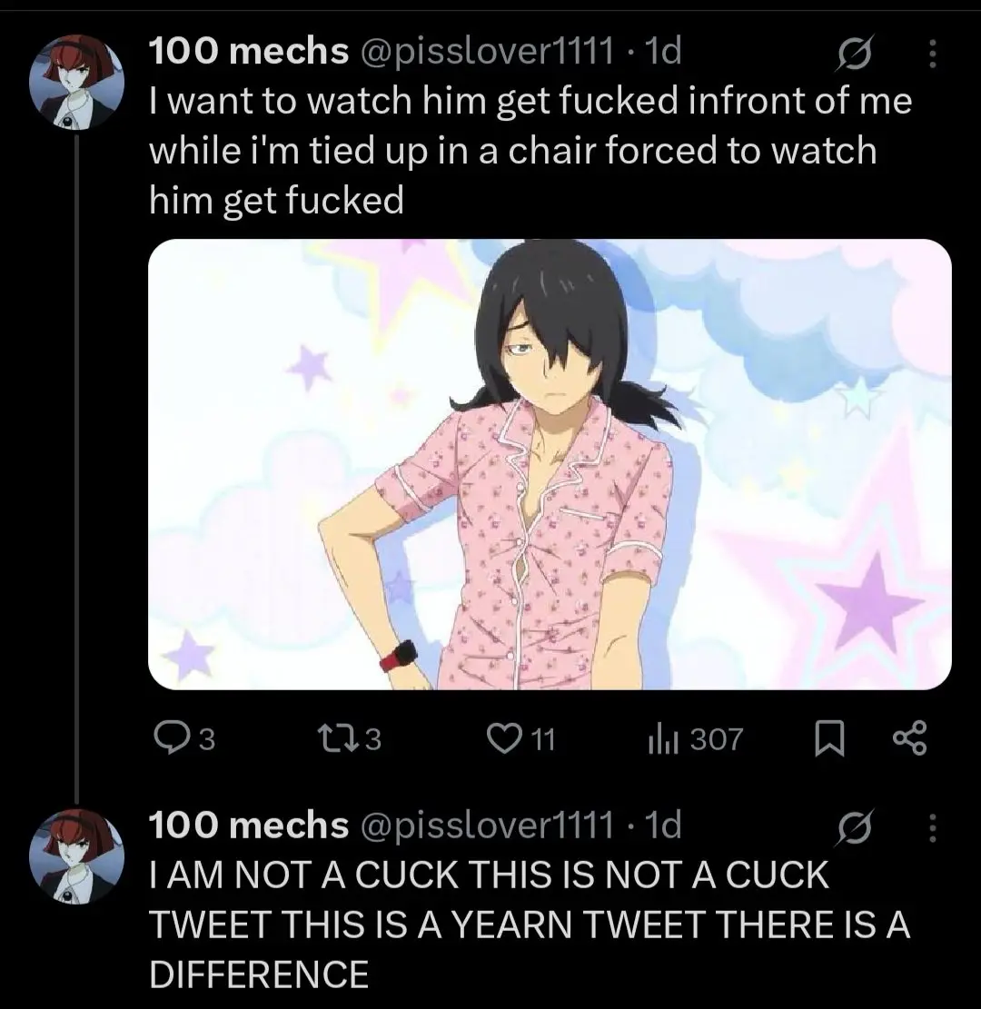Viewport: 981px width, 1009px height.
Task: Expand the attached anime image
Action: tap(549, 464)
